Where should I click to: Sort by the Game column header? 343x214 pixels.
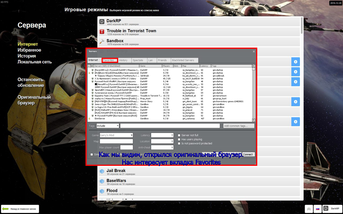tap(151, 66)
